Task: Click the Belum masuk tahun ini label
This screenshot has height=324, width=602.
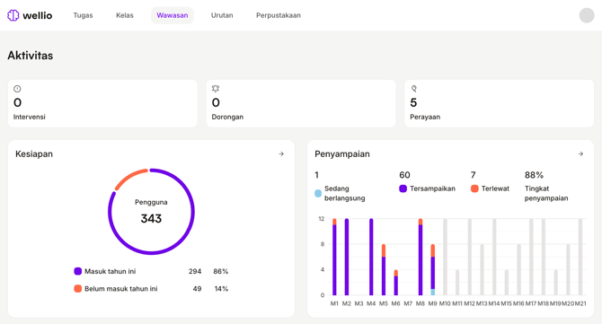Action: [121, 288]
